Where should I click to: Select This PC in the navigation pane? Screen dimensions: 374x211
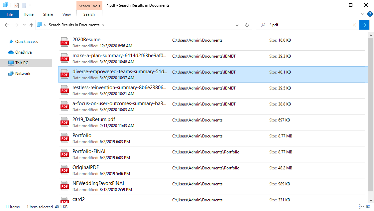tap(22, 63)
